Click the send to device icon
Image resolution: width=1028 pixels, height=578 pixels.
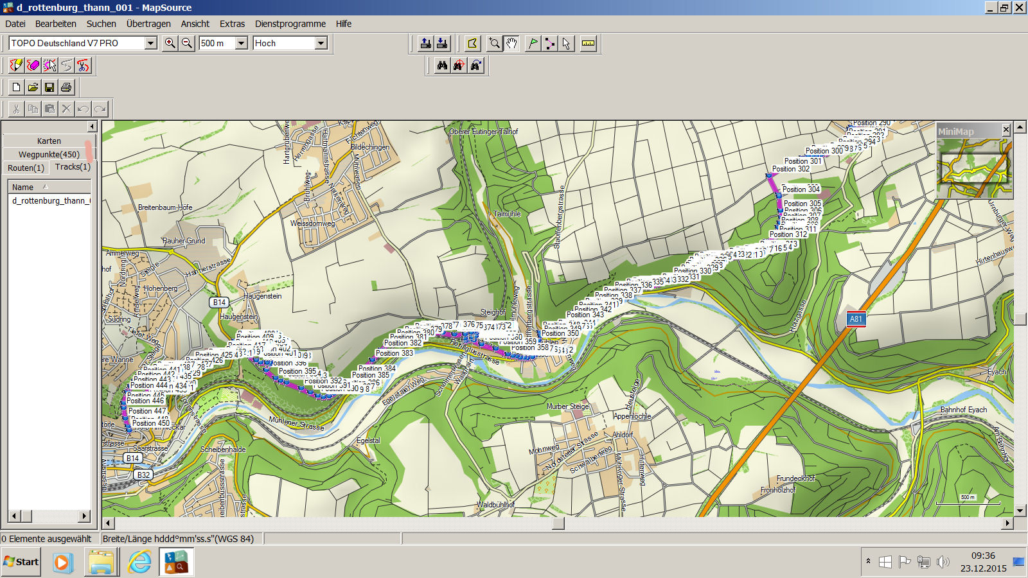[x=425, y=44]
